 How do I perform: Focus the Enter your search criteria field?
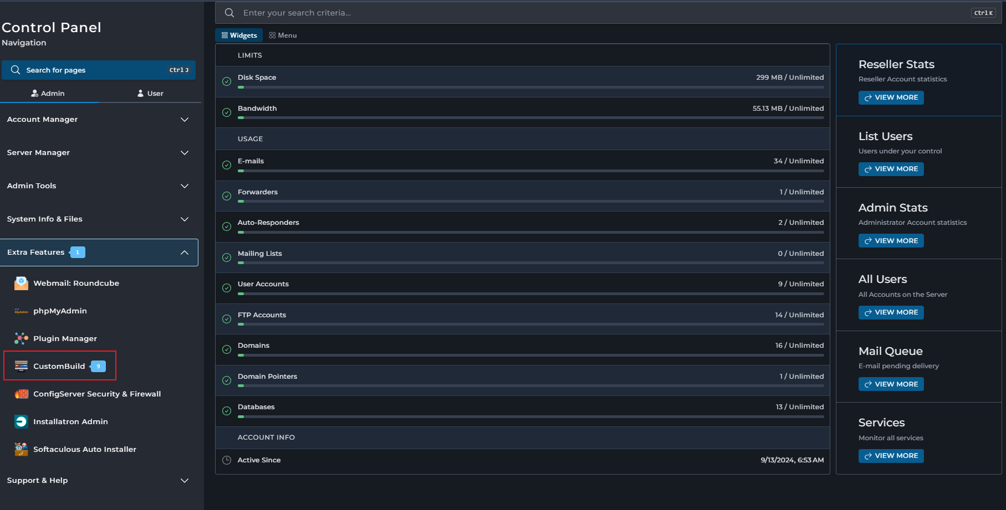608,13
